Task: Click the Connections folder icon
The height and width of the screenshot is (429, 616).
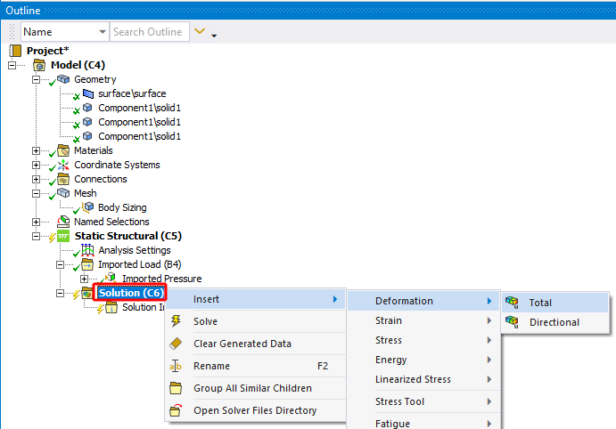Action: point(63,179)
